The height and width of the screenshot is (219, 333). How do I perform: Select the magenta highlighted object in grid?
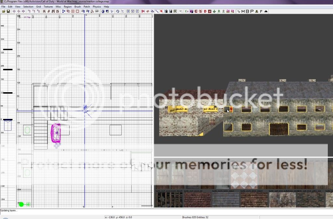click(x=56, y=133)
